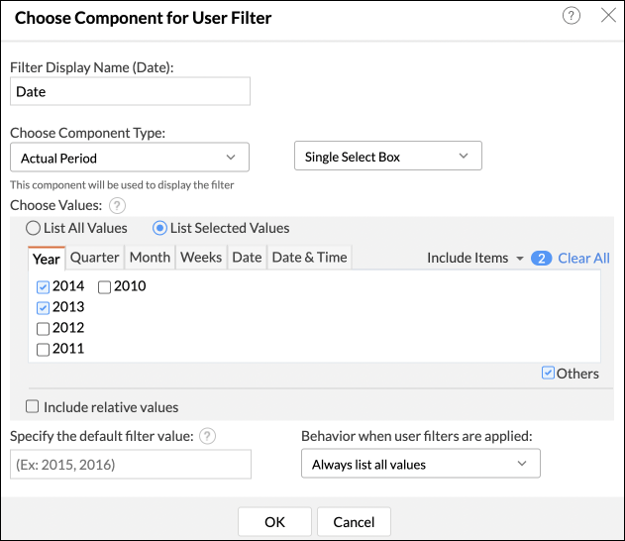Click the selected items count badge showing 2
This screenshot has width=625, height=541.
(541, 258)
